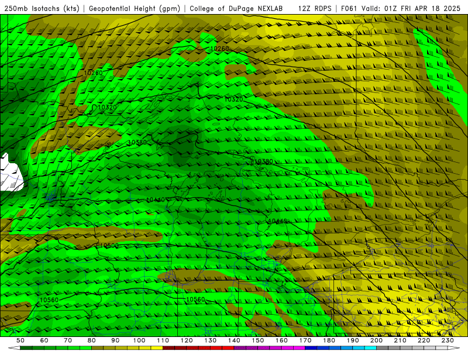Click the 150 knot colorbar label
The width and height of the screenshot is (468, 351).
coord(258,340)
